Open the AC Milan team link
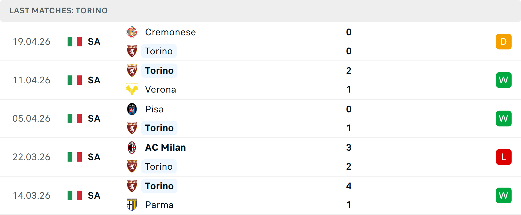The height and width of the screenshot is (215, 521). click(x=166, y=148)
